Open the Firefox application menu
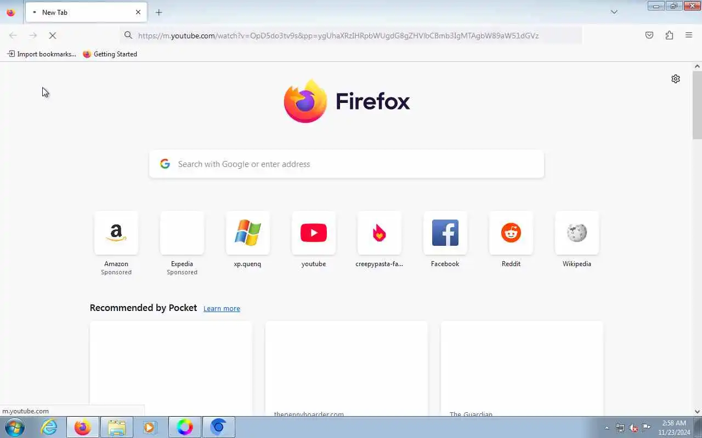This screenshot has height=438, width=702. click(689, 35)
